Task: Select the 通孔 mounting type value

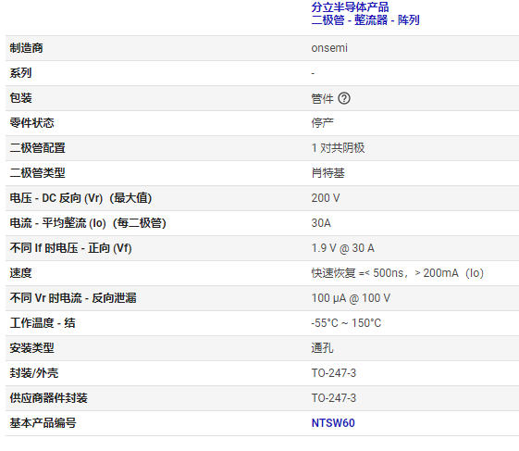Action: [x=322, y=348]
